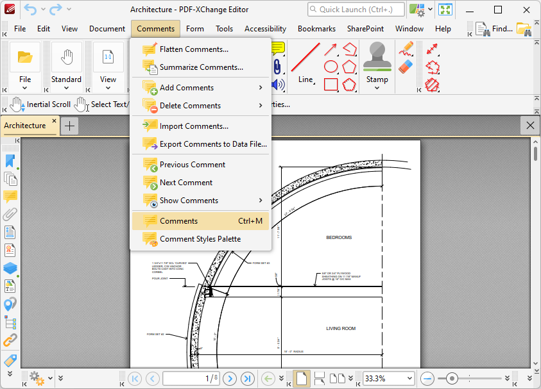The height and width of the screenshot is (389, 541).
Task: Toggle Inertial Scroll mode
Action: [40, 104]
